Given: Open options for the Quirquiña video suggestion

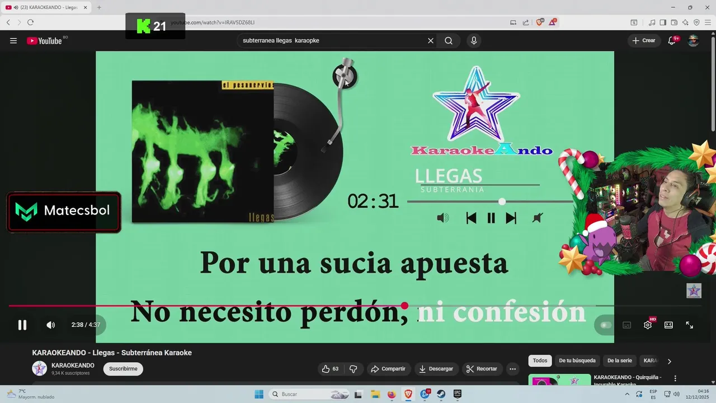Looking at the screenshot, I should [x=675, y=378].
